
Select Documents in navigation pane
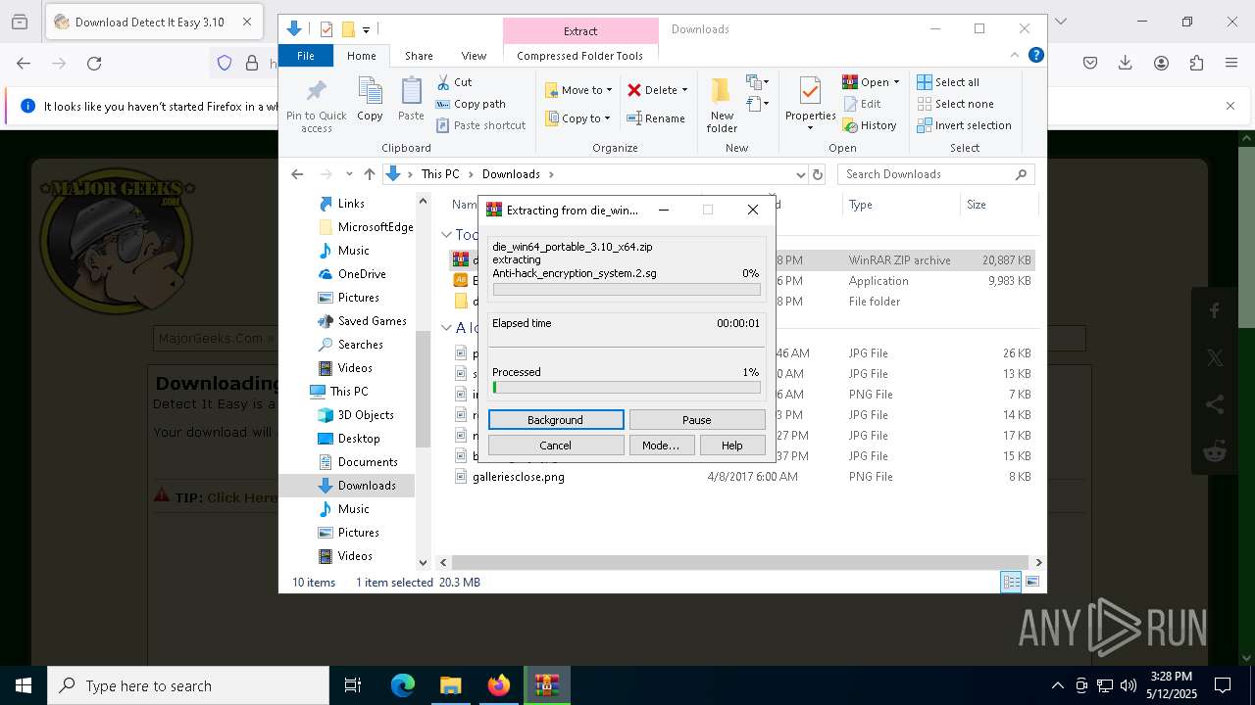coord(368,462)
